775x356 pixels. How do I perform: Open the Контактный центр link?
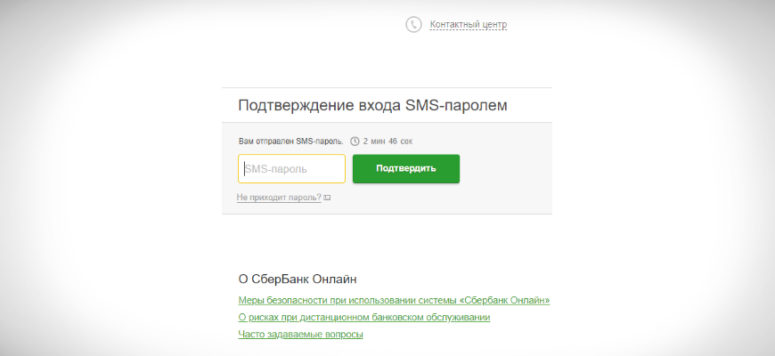pyautogui.click(x=469, y=25)
